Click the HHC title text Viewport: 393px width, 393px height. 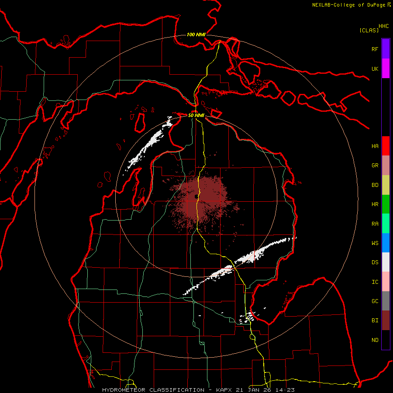[384, 26]
